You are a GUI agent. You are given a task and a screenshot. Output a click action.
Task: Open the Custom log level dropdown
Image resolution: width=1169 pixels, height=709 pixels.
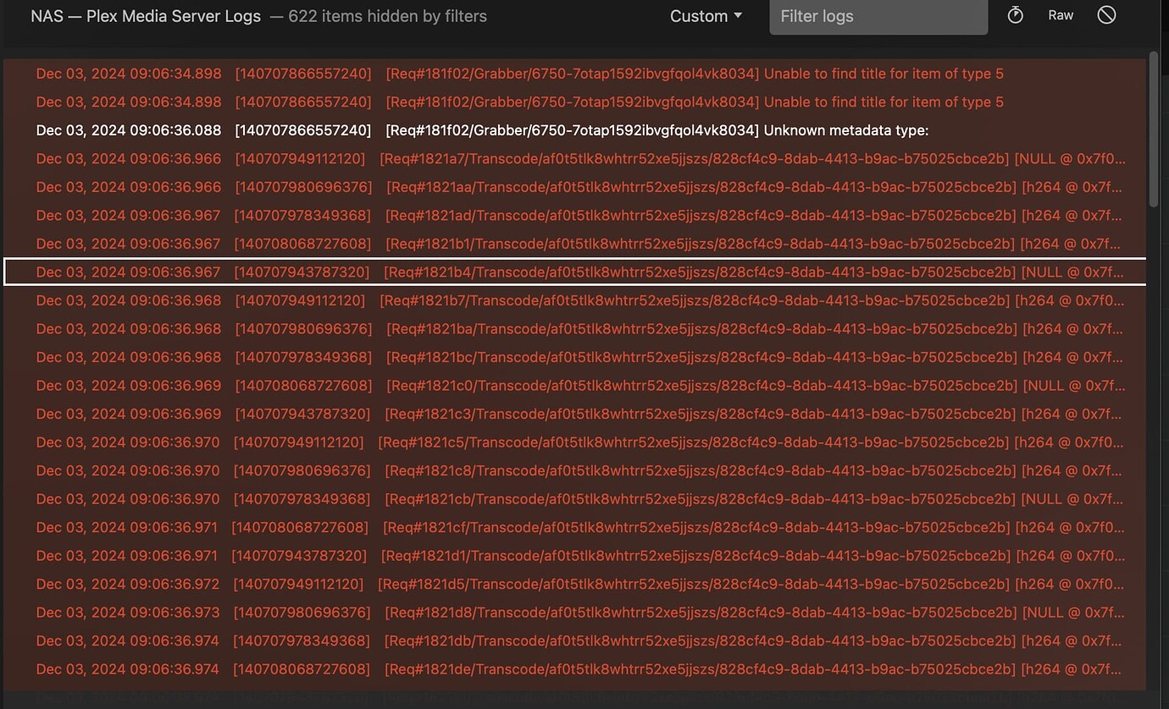(x=706, y=15)
